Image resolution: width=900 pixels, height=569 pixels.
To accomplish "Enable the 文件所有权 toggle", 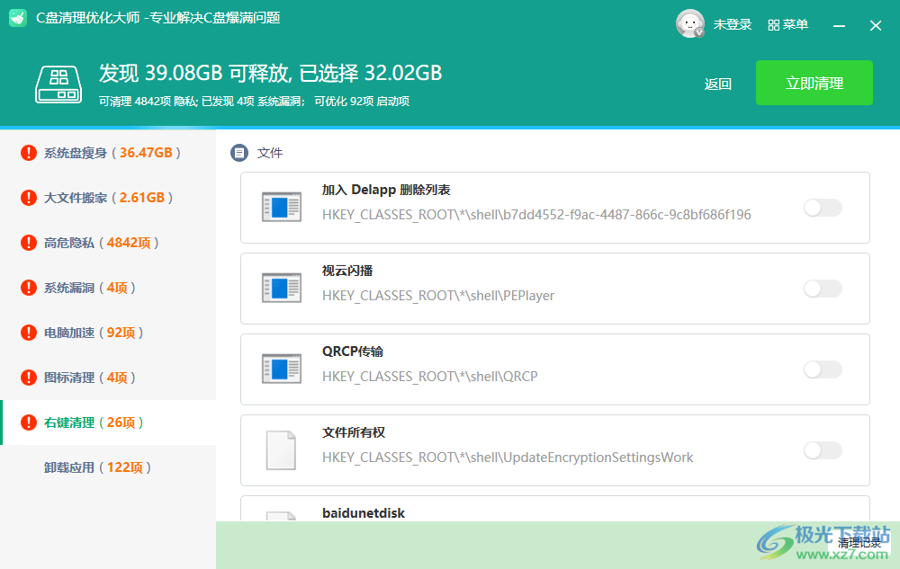I will click(x=822, y=450).
